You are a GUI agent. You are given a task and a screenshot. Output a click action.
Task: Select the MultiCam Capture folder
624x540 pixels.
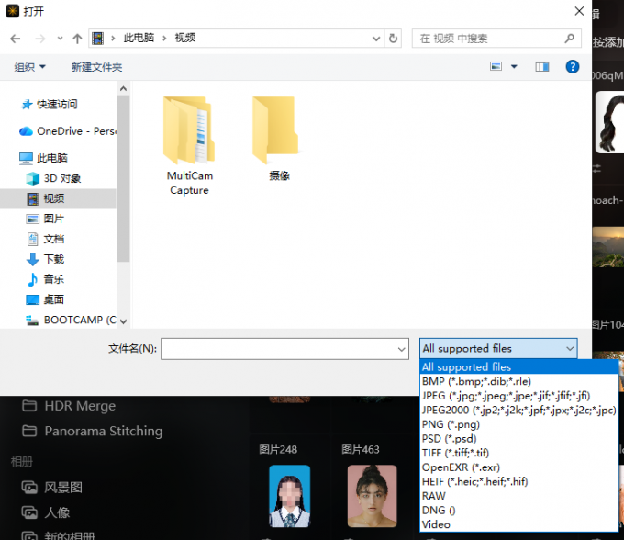(x=189, y=146)
